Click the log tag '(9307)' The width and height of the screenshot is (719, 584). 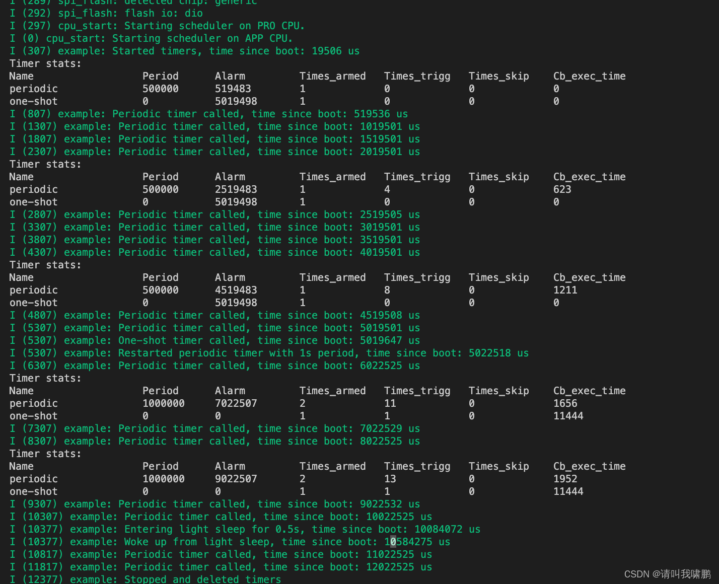pyautogui.click(x=40, y=504)
